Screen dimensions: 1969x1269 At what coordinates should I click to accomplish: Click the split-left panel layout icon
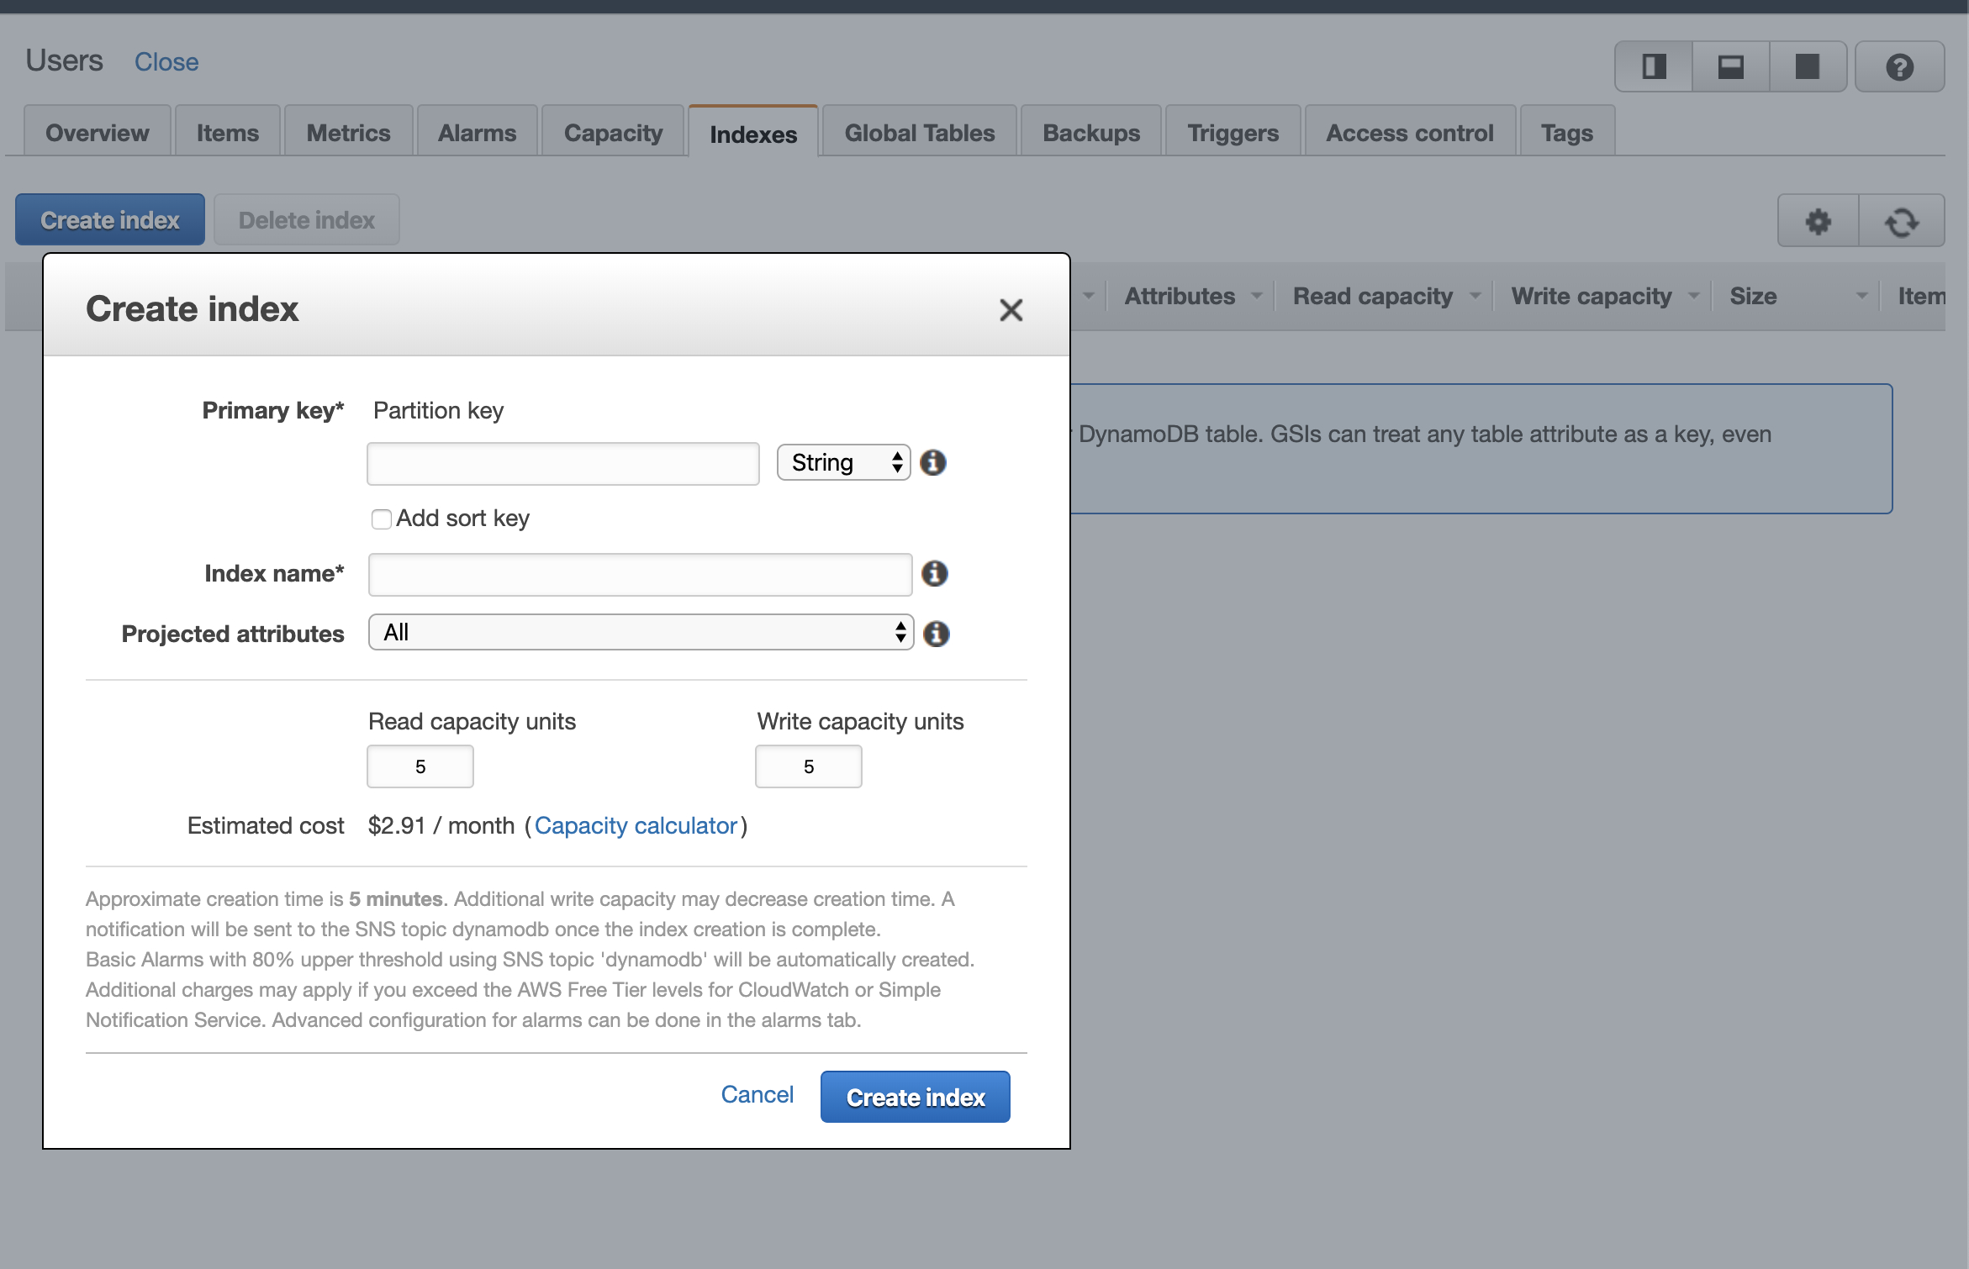tap(1654, 66)
